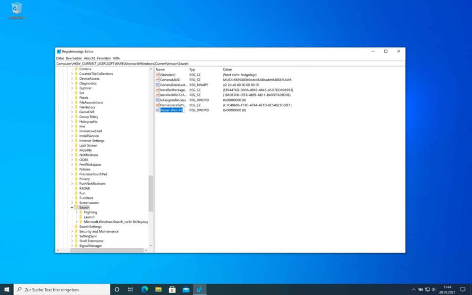Image resolution: width=472 pixels, height=295 pixels.
Task: Click the Cortana key folder icon
Action: click(76, 69)
